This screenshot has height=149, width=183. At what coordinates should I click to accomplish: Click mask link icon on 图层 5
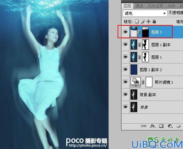coord(140,32)
